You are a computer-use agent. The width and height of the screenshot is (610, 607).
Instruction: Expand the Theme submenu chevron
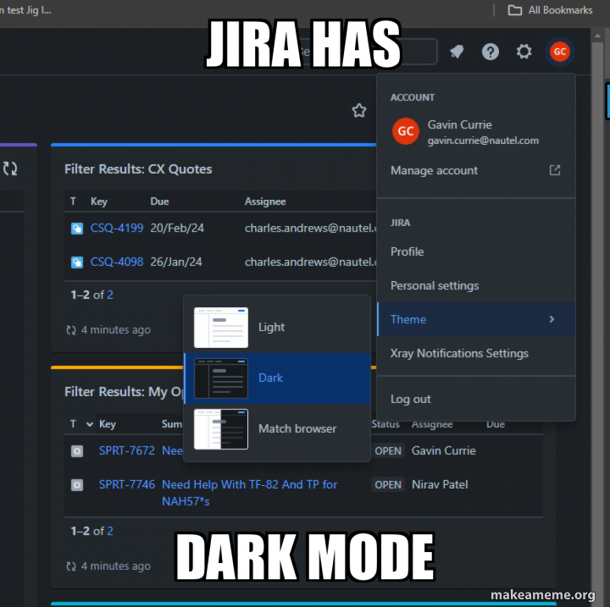[x=552, y=319]
